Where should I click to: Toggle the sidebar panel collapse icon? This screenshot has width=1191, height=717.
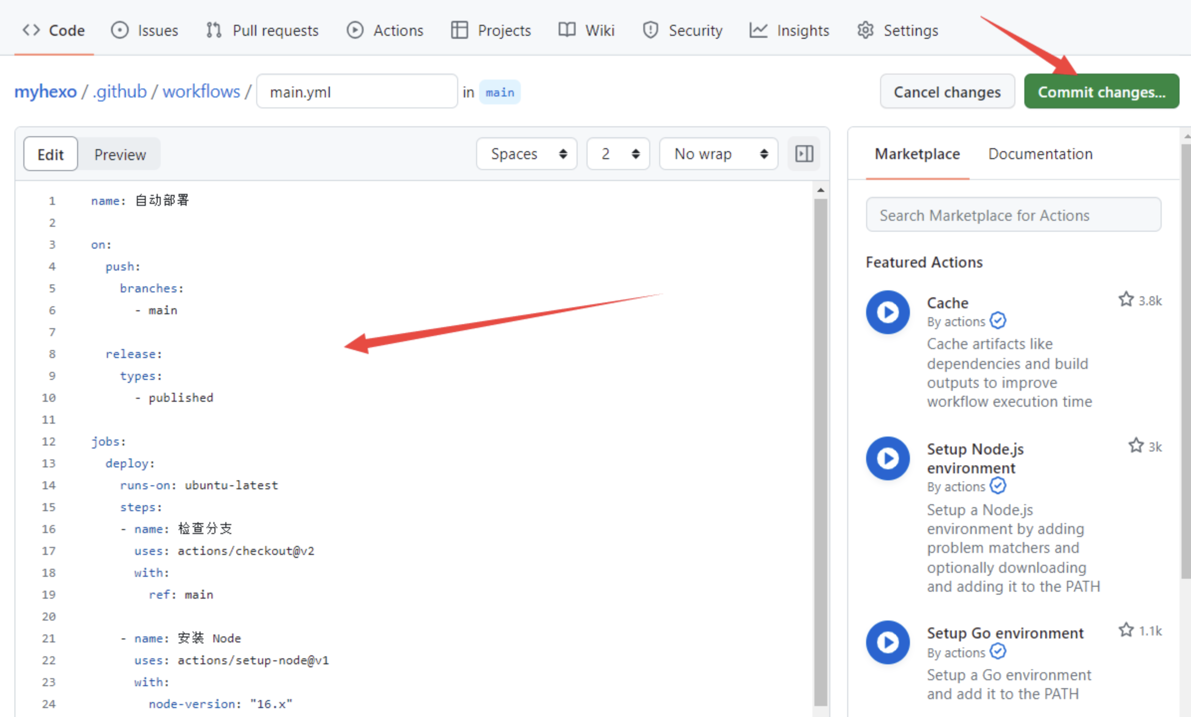click(804, 154)
